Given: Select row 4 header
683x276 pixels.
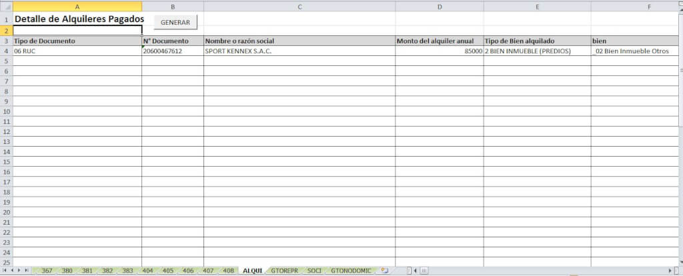Looking at the screenshot, I should click(6, 51).
